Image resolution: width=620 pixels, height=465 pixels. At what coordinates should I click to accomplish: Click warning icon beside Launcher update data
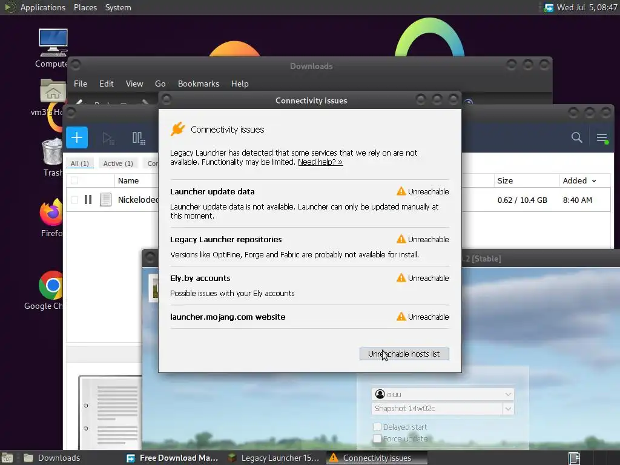pos(401,191)
